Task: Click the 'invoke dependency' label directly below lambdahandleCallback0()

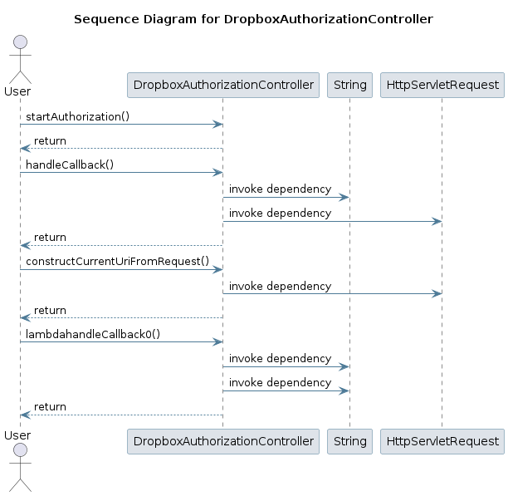Action: click(281, 359)
